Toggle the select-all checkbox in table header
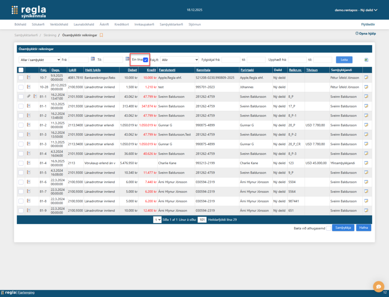389x297 pixels. [x=21, y=70]
